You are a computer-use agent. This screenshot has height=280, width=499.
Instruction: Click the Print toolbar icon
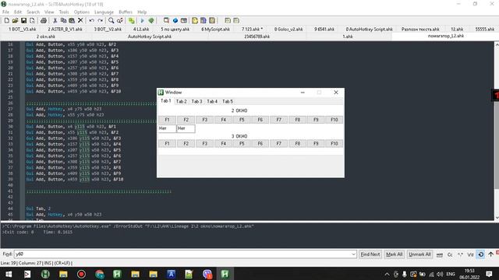click(x=44, y=21)
